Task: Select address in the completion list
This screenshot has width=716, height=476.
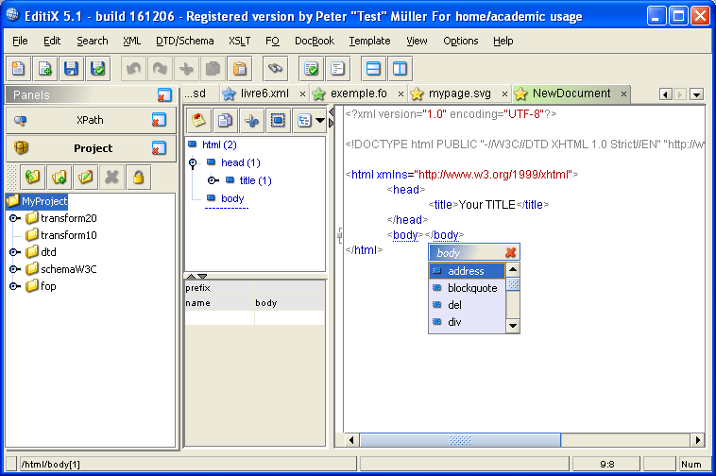Action: pos(467,271)
